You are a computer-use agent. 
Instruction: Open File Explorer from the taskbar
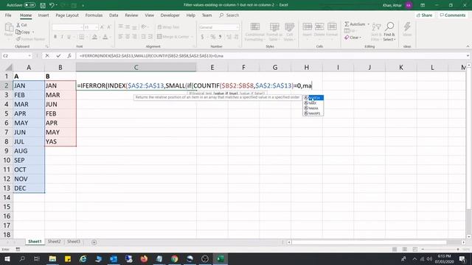coord(52,258)
